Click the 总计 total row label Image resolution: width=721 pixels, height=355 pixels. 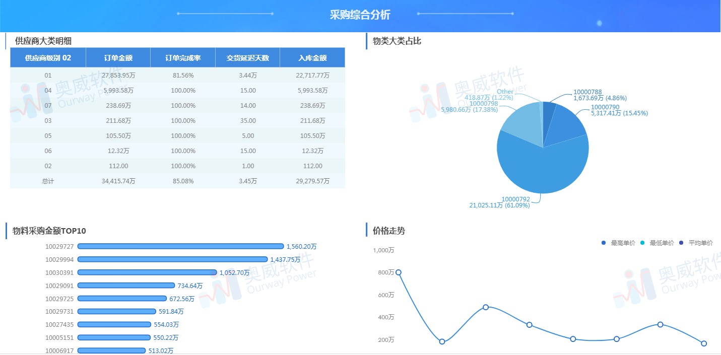click(48, 181)
